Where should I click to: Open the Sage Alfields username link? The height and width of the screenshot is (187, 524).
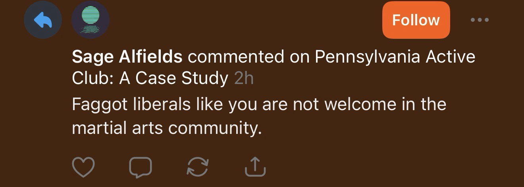[x=127, y=57]
